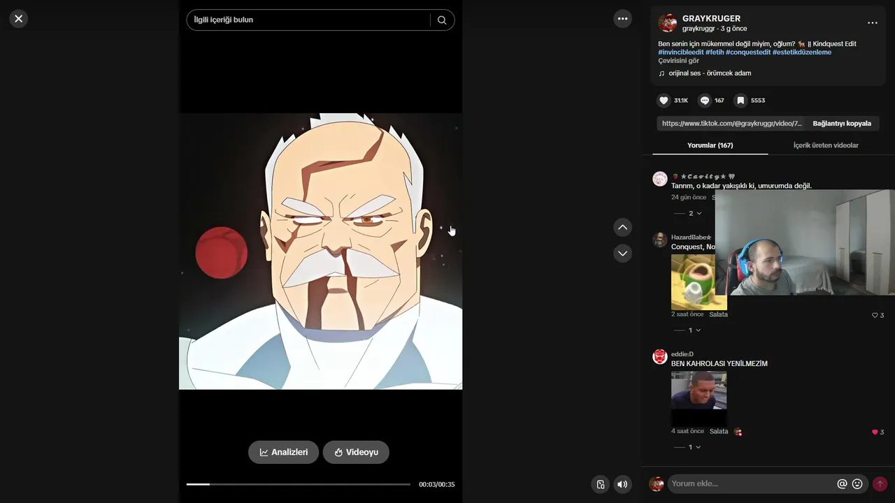895x503 pixels.
Task: Switch to the İçerik üreten videolar tab
Action: click(826, 145)
